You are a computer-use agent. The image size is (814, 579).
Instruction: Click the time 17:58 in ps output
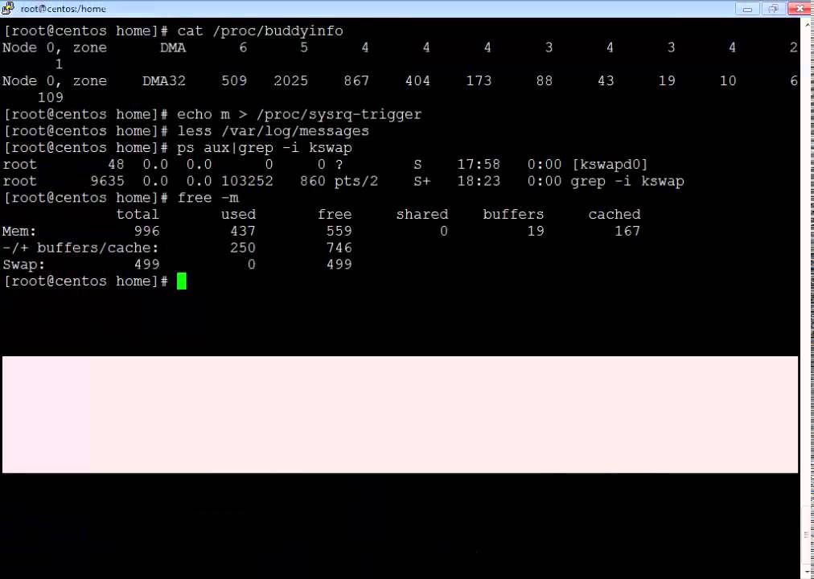(x=479, y=165)
